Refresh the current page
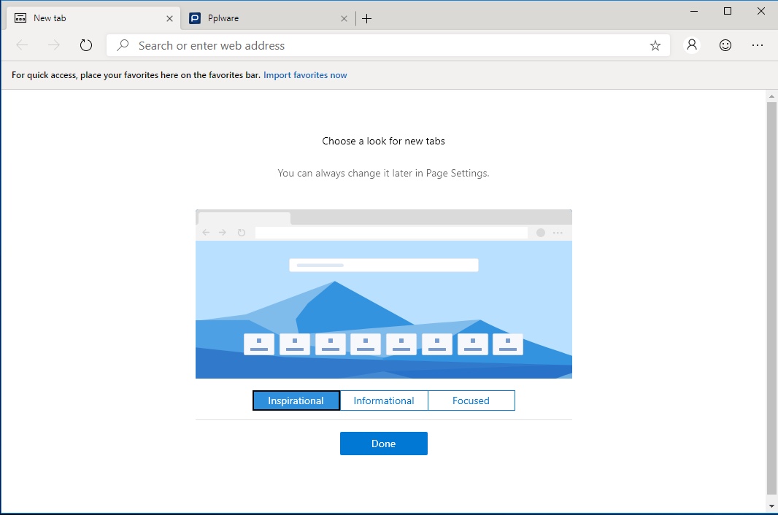This screenshot has width=778, height=515. pyautogui.click(x=85, y=44)
